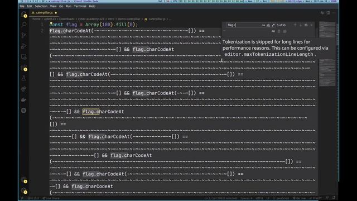
Task: Click the Go Live status bar button
Action: [299, 198]
